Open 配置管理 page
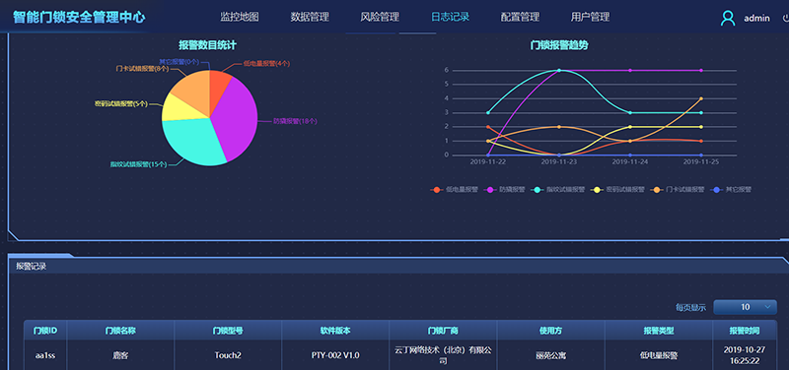The image size is (789, 370). (x=520, y=17)
